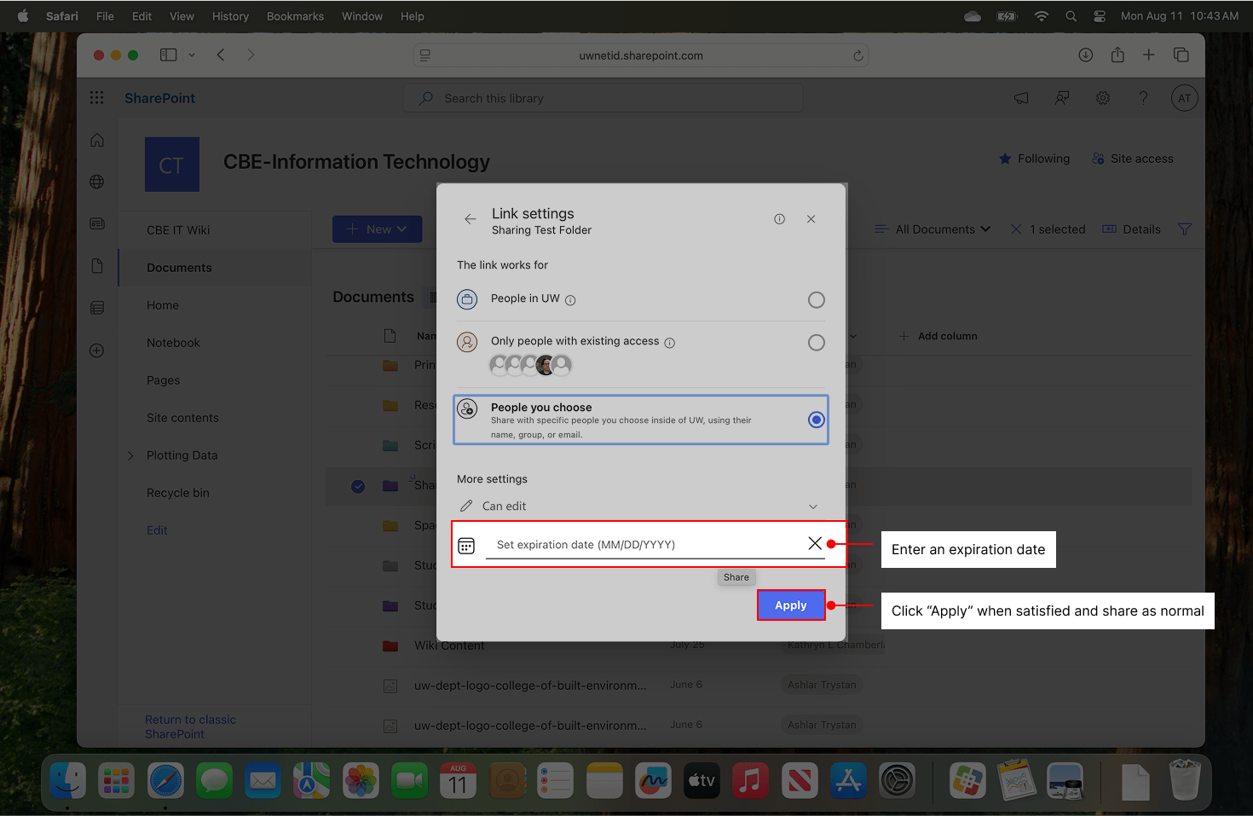Viewport: 1253px width, 816px height.
Task: Click the globe icon in the left rail
Action: (96, 182)
